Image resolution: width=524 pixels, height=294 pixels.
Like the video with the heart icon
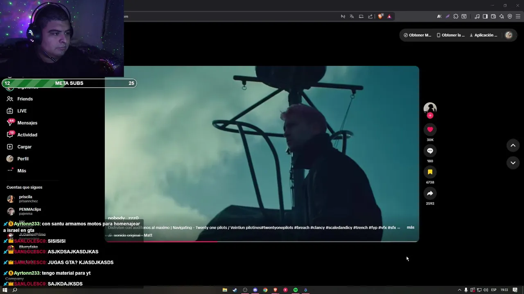[430, 129]
